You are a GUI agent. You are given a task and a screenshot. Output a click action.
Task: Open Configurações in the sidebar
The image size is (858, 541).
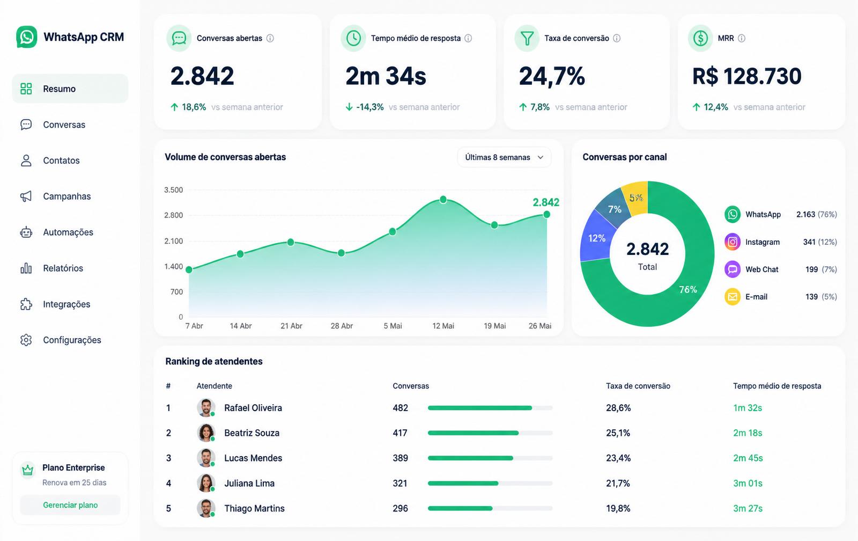70,340
